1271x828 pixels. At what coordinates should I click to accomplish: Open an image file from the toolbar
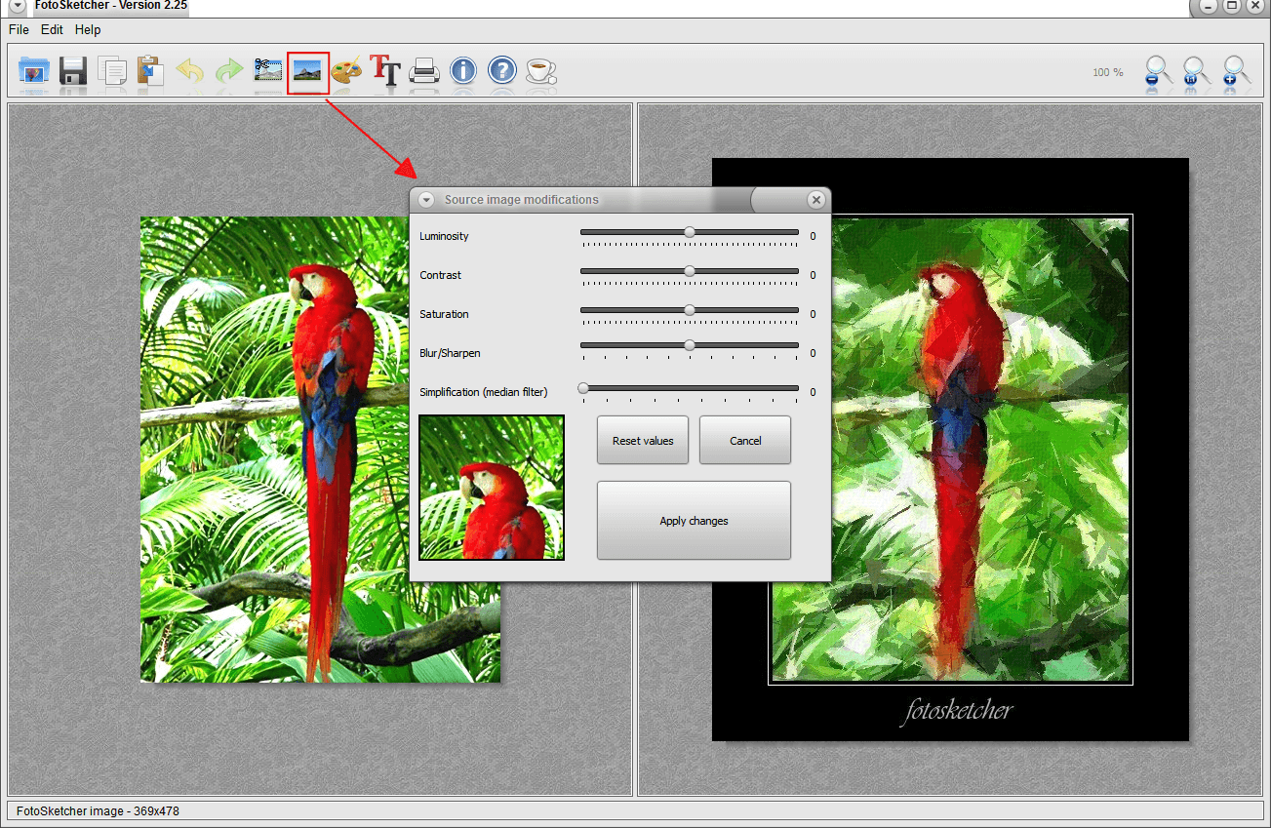point(34,71)
